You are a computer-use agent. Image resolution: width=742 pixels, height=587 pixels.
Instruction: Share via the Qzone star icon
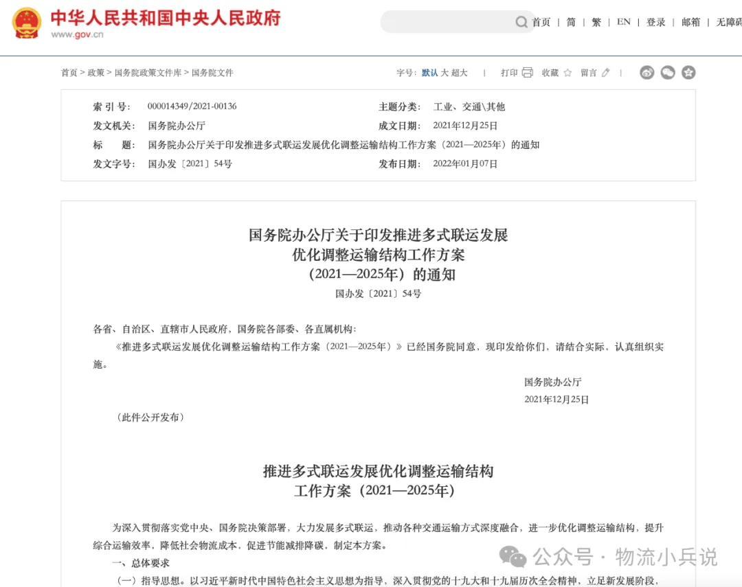click(x=688, y=72)
